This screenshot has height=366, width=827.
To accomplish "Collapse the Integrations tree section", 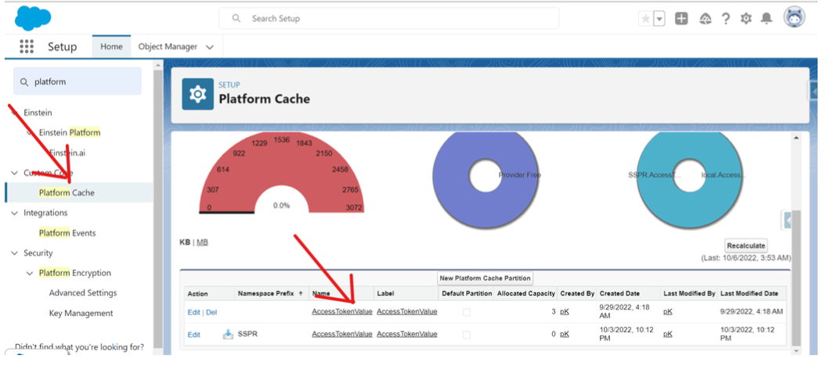I will coord(15,213).
